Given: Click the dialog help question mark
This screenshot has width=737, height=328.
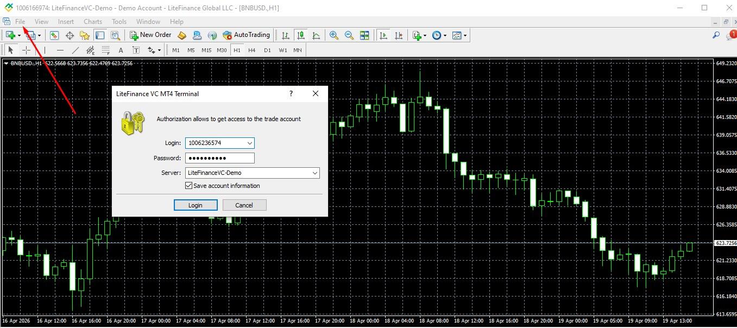Looking at the screenshot, I should click(291, 93).
